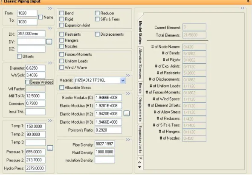252x175 pixels.
Task: Enable the Reducer checkbox
Action: (x=97, y=13)
